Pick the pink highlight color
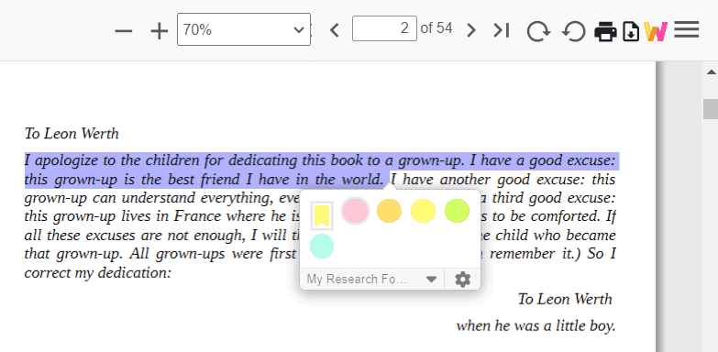This screenshot has height=352, width=718. click(356, 211)
